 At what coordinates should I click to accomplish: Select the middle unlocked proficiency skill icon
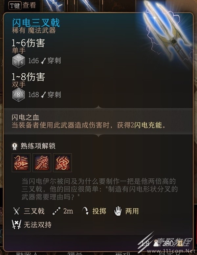42,163
